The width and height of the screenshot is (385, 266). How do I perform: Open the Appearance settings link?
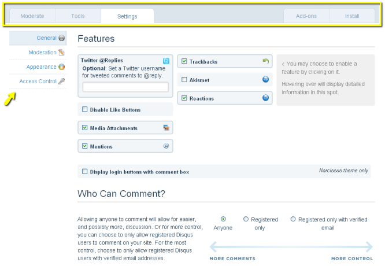pos(41,67)
